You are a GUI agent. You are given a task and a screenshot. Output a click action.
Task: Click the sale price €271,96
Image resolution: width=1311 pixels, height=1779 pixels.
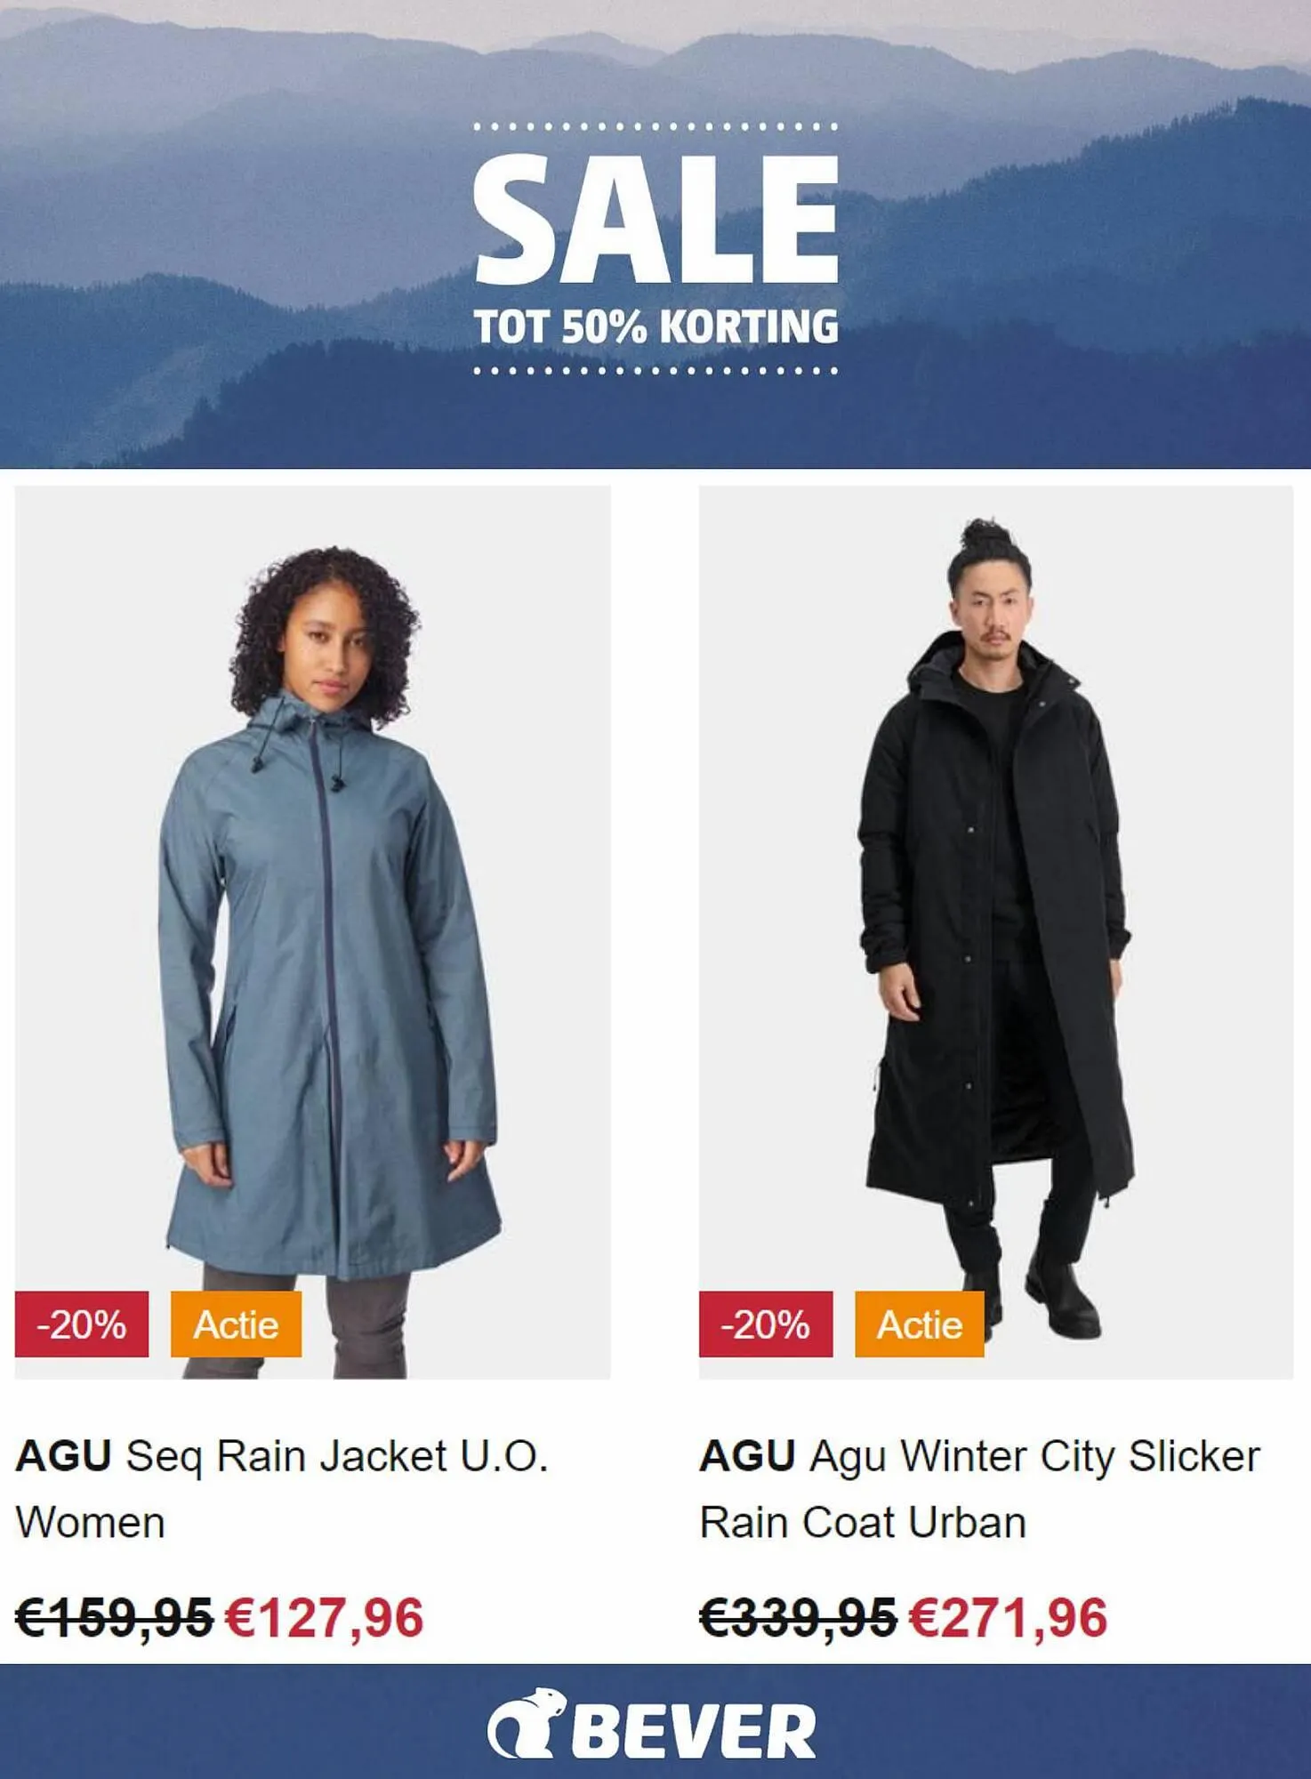(1009, 1617)
